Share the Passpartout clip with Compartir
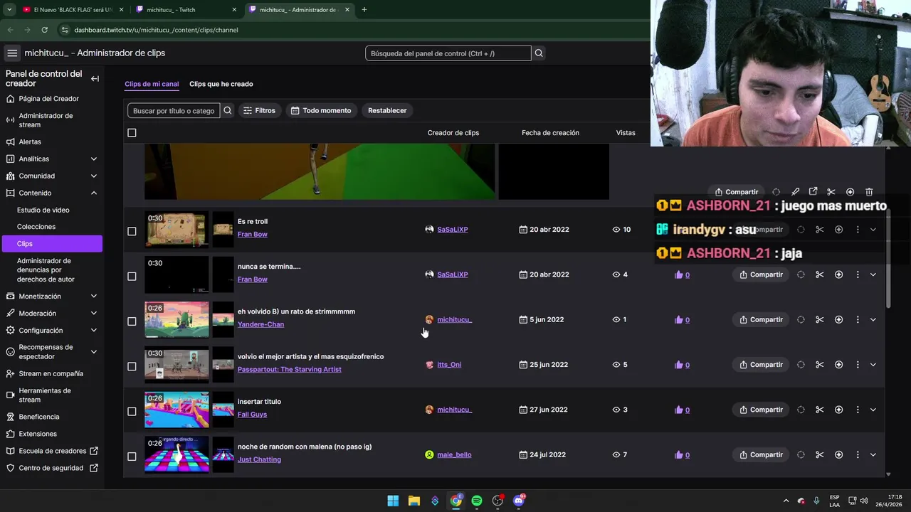This screenshot has height=512, width=911. pyautogui.click(x=761, y=365)
